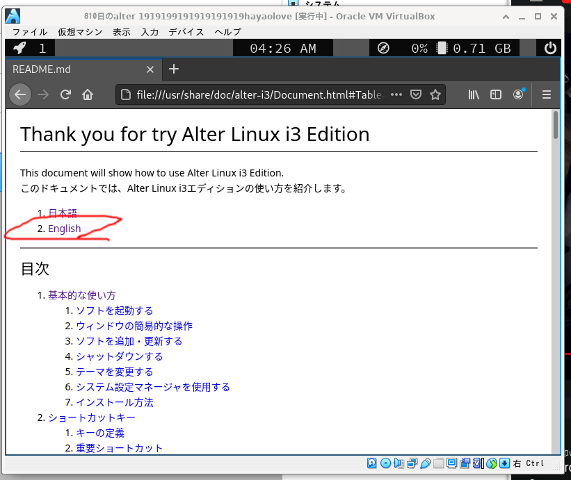
Task: Follow the ソフトを追加・更新する link
Action: pos(129,341)
